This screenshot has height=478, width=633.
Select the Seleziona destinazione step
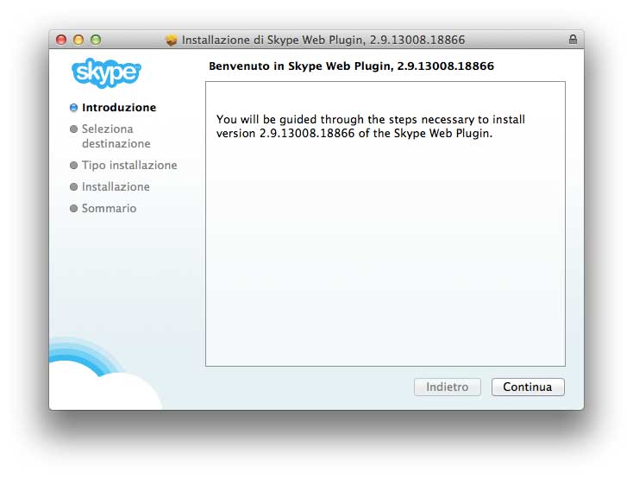(x=116, y=136)
